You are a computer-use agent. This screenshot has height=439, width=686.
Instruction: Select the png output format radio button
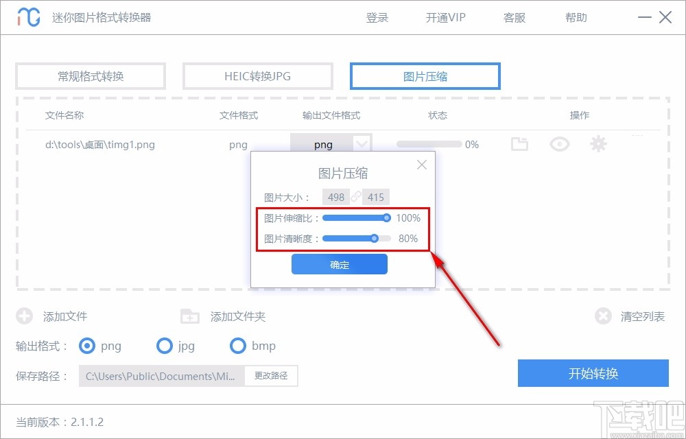pos(86,346)
